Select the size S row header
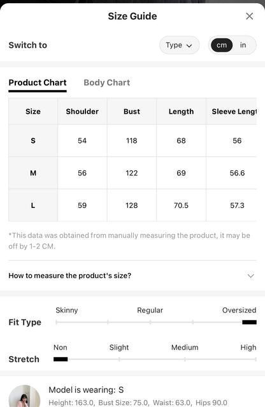Image resolution: width=265 pixels, height=407 pixels. click(x=33, y=141)
